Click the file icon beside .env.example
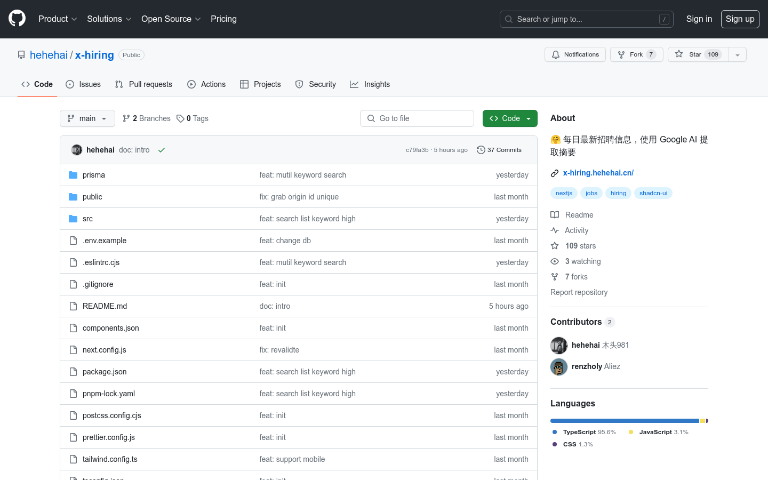 73,241
